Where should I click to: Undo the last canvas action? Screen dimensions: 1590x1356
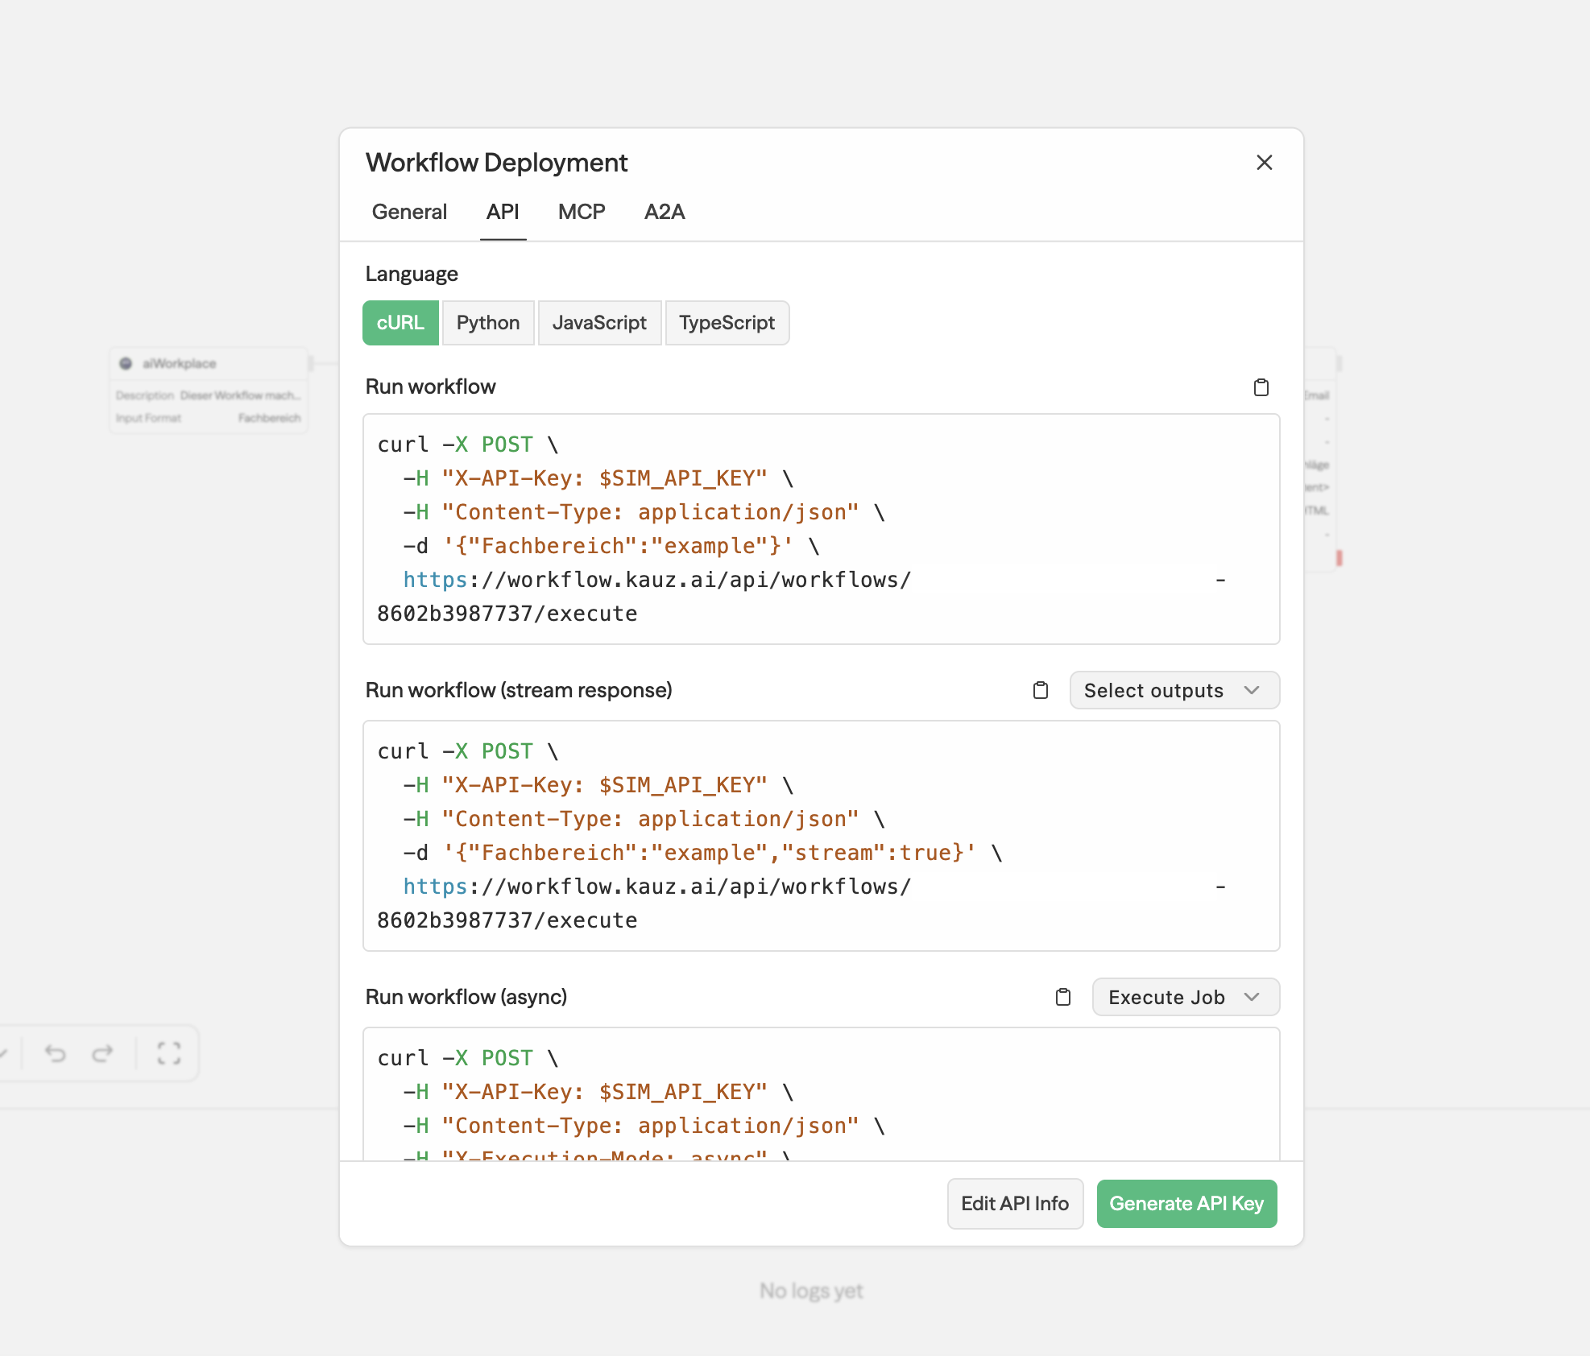[55, 1053]
